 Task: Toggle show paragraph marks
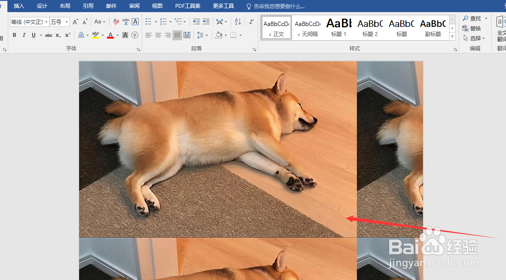pos(251,22)
